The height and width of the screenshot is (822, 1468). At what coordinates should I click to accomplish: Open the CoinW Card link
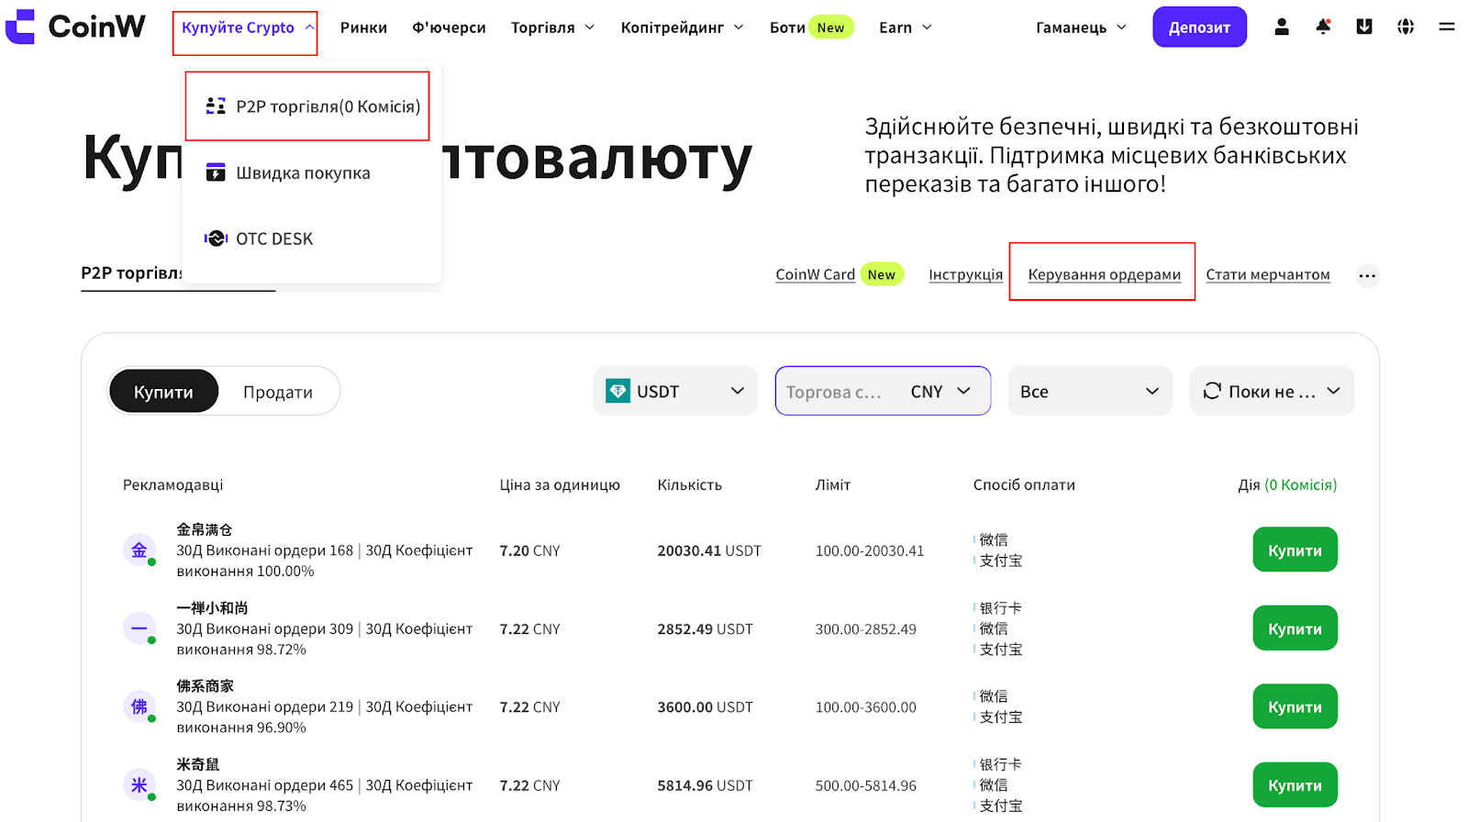coord(815,274)
